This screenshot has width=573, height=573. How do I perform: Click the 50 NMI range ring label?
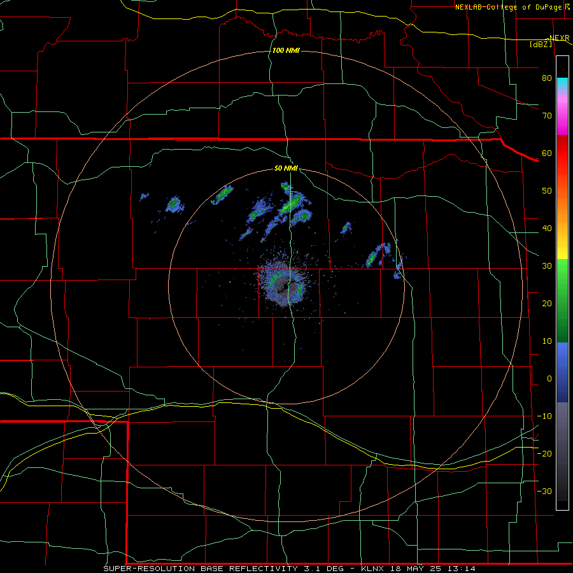tap(286, 169)
